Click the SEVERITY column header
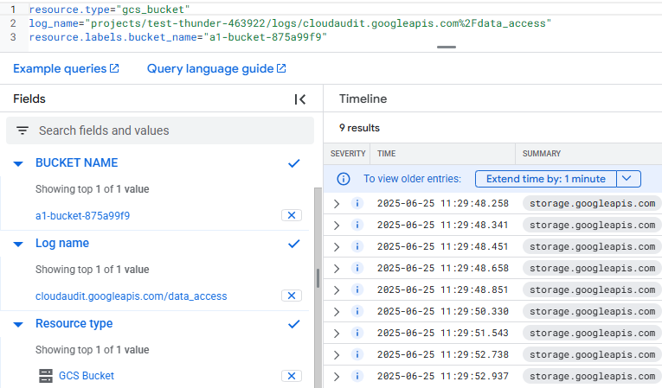This screenshot has width=662, height=388. [348, 154]
